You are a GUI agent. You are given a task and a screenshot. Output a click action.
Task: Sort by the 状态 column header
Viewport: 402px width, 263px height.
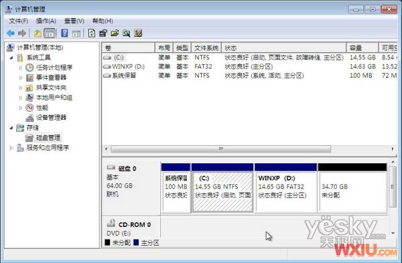coord(284,48)
